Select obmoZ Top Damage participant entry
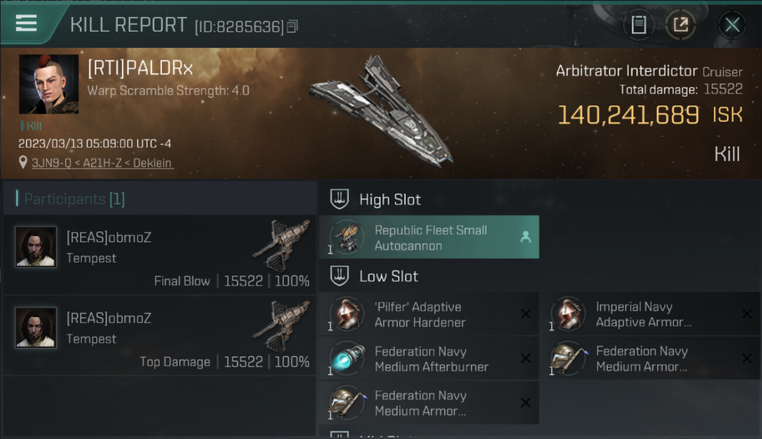762x439 pixels. pyautogui.click(x=159, y=335)
